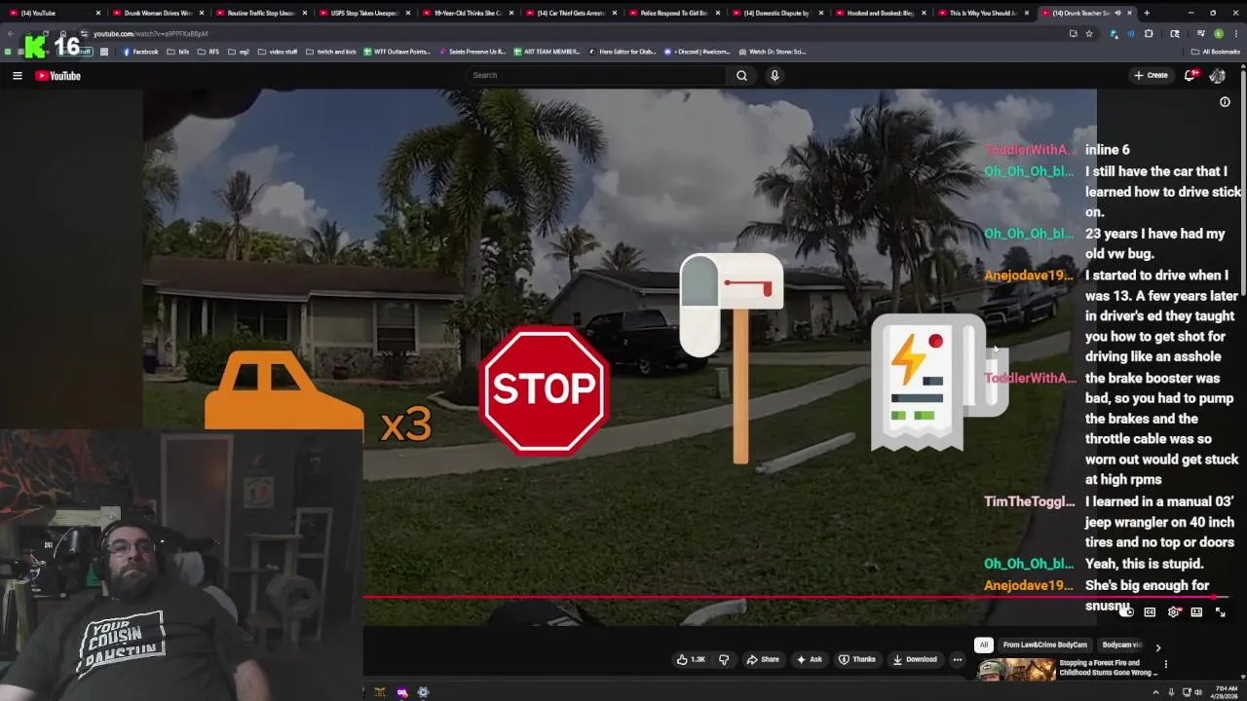Open the YouTube account avatar menu

[x=1217, y=75]
